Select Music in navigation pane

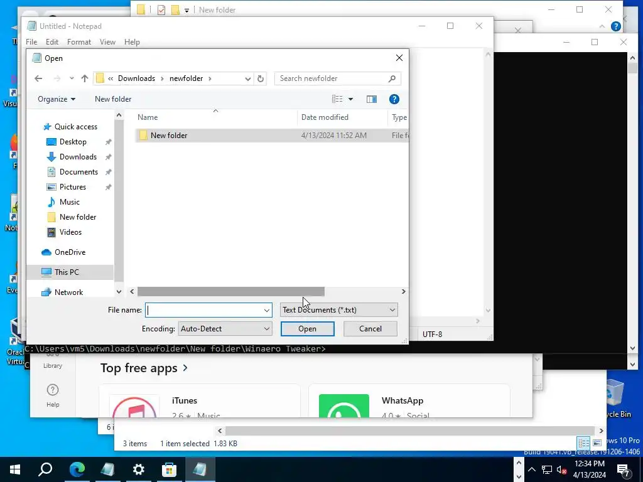69,202
